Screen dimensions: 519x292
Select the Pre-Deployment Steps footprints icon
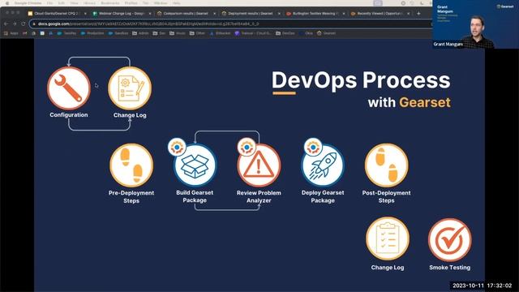(131, 165)
